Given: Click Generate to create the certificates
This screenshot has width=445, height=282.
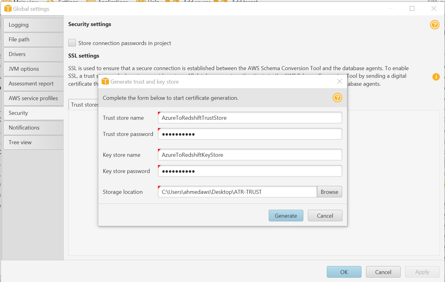Looking at the screenshot, I should 286,216.
